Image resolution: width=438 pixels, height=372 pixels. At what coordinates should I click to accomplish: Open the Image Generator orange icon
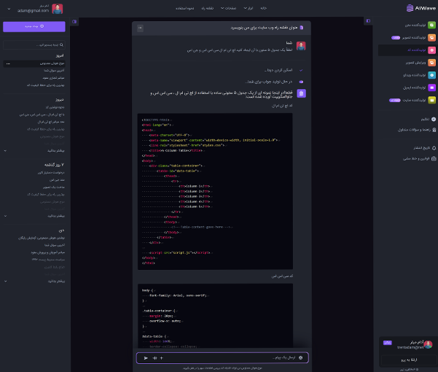tap(431, 37)
